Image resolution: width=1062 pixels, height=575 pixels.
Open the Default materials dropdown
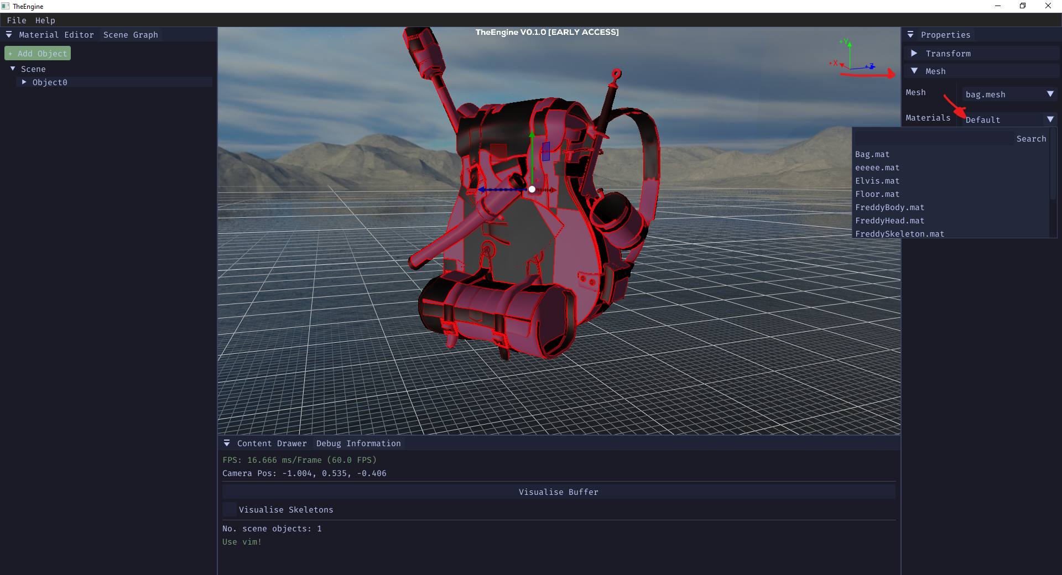pyautogui.click(x=1009, y=119)
